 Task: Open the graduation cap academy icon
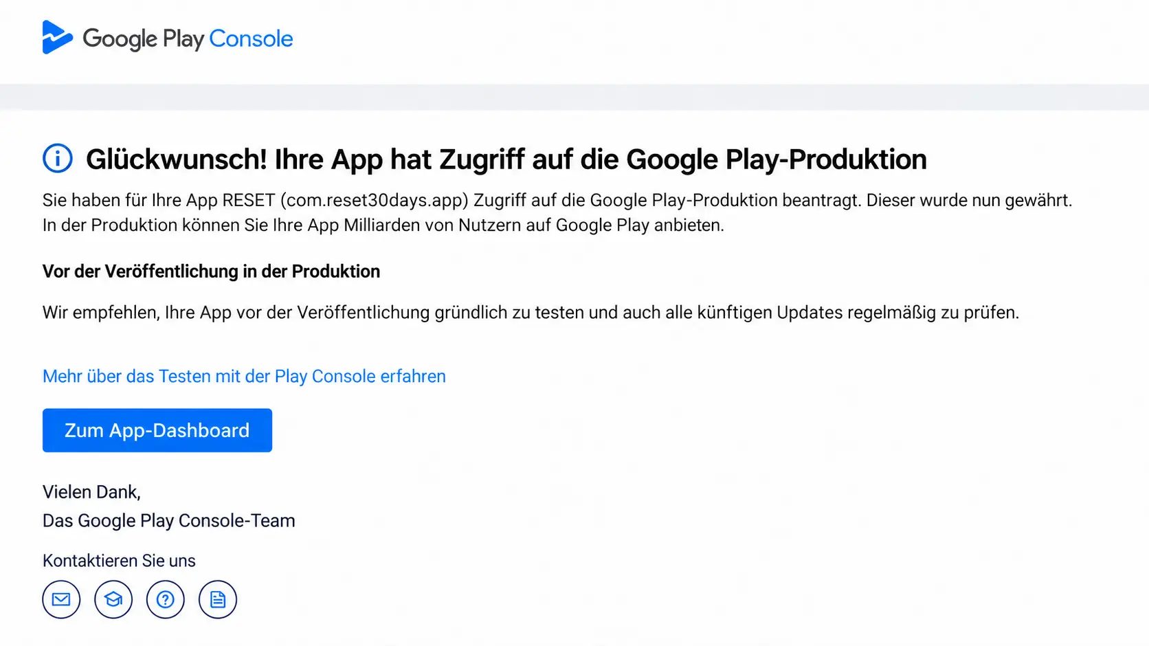113,599
